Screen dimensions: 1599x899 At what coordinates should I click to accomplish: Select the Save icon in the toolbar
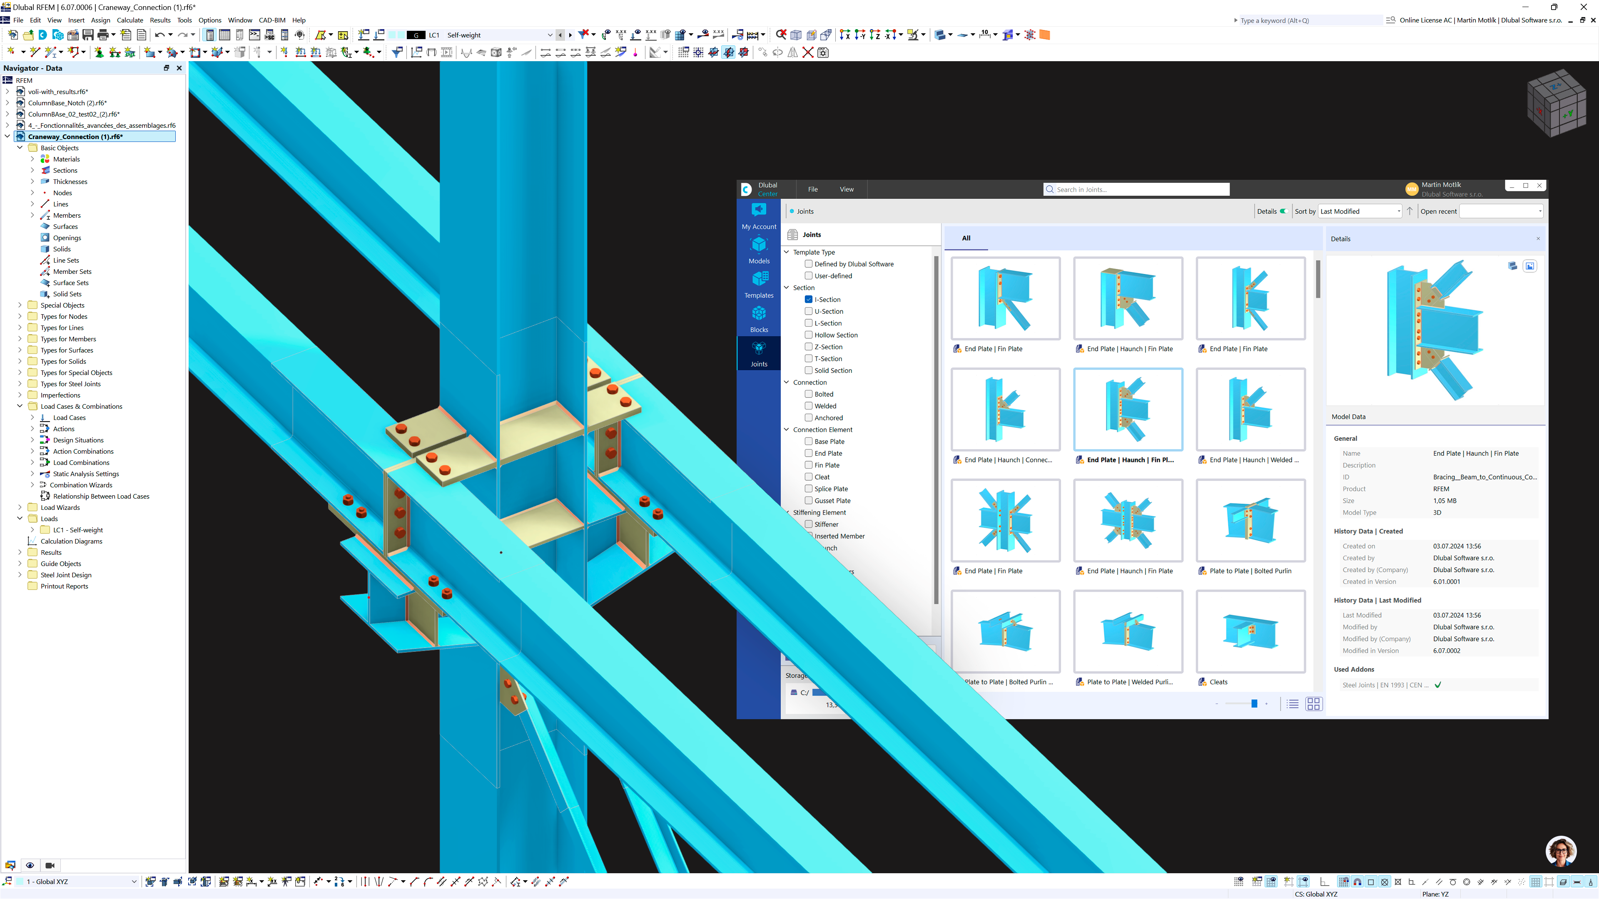tap(87, 35)
